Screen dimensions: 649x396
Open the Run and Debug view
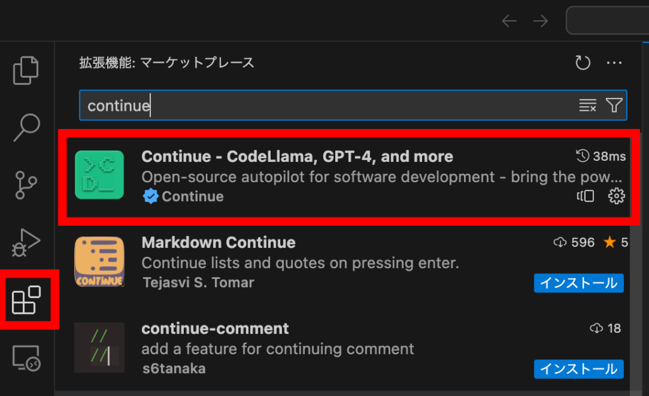tap(27, 241)
